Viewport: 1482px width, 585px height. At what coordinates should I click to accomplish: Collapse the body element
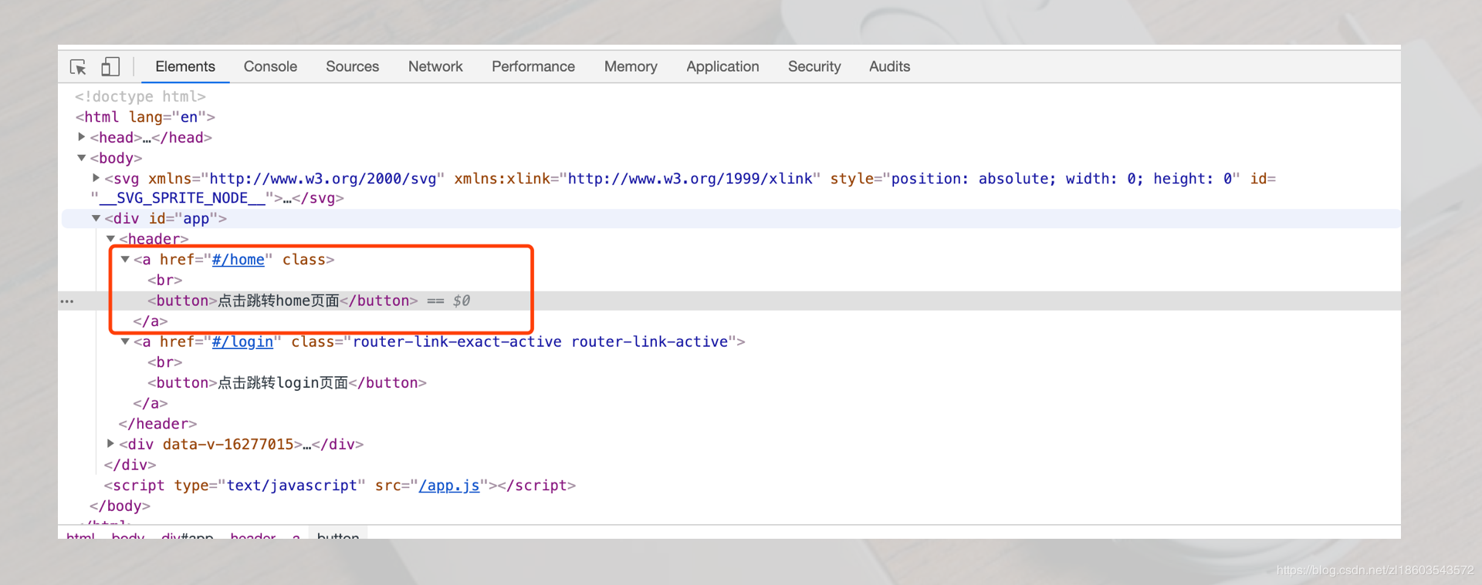coord(82,158)
